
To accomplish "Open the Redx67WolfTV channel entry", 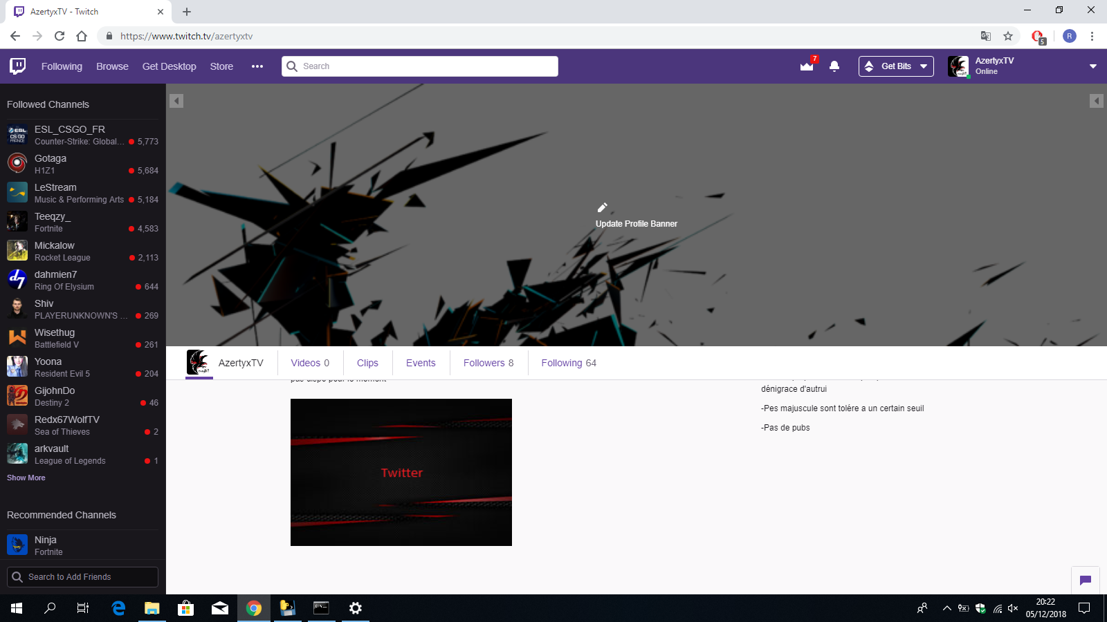I will (x=83, y=424).
